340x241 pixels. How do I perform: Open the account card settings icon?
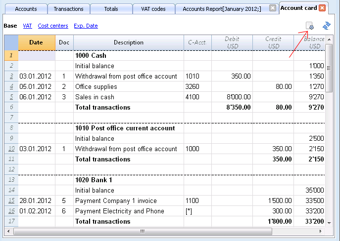tap(310, 26)
